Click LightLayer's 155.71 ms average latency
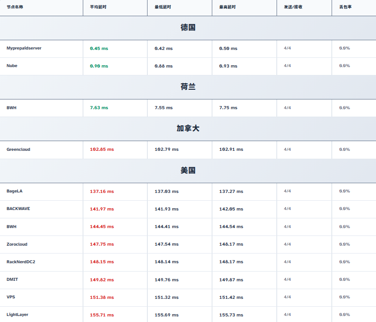The height and width of the screenshot is (322, 376). tap(102, 315)
